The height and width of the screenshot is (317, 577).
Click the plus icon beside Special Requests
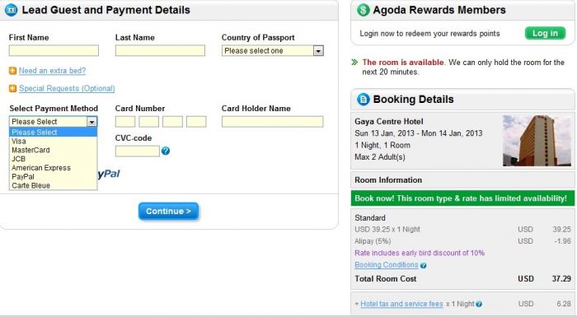pos(12,88)
